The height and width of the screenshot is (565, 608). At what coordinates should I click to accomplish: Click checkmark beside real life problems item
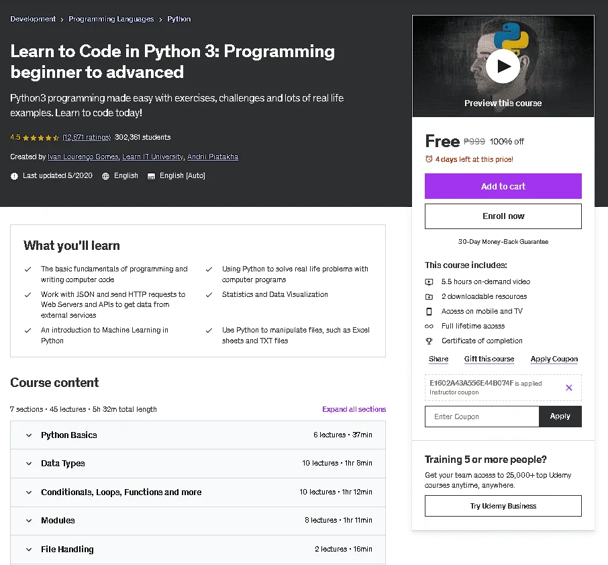[x=209, y=269]
